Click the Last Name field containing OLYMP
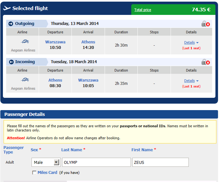 (x=97, y=162)
